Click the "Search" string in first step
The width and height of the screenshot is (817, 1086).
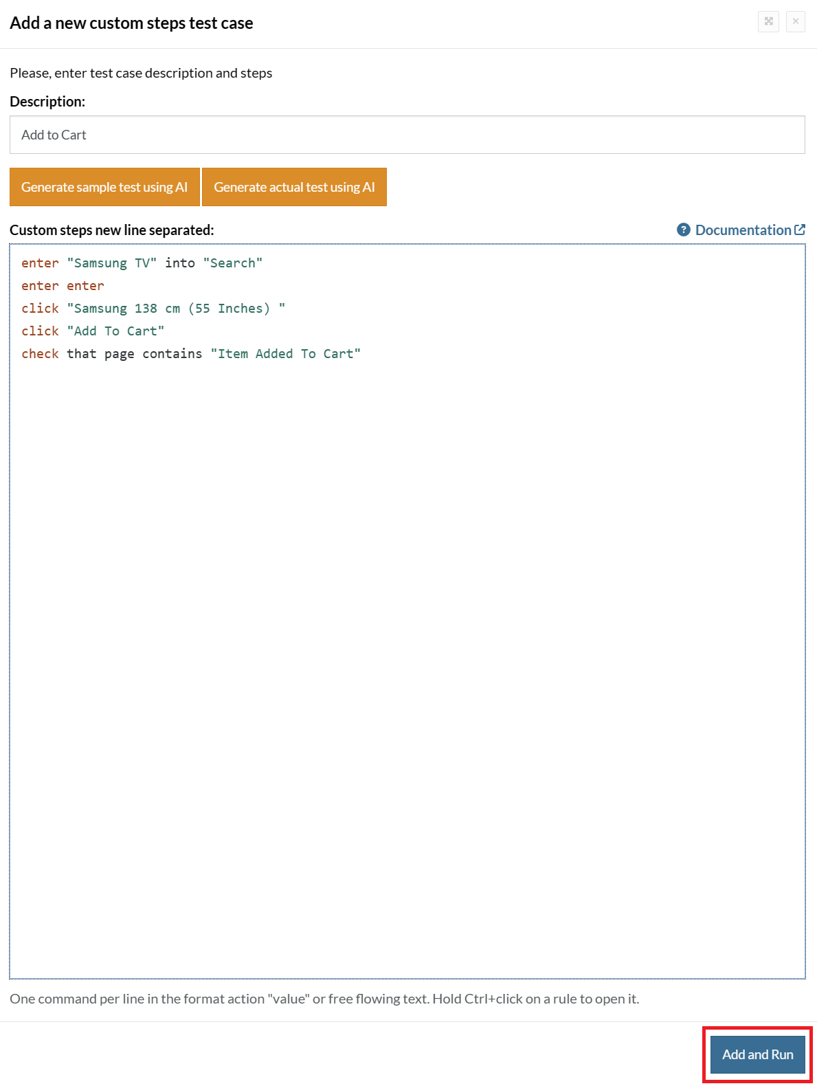tap(233, 263)
